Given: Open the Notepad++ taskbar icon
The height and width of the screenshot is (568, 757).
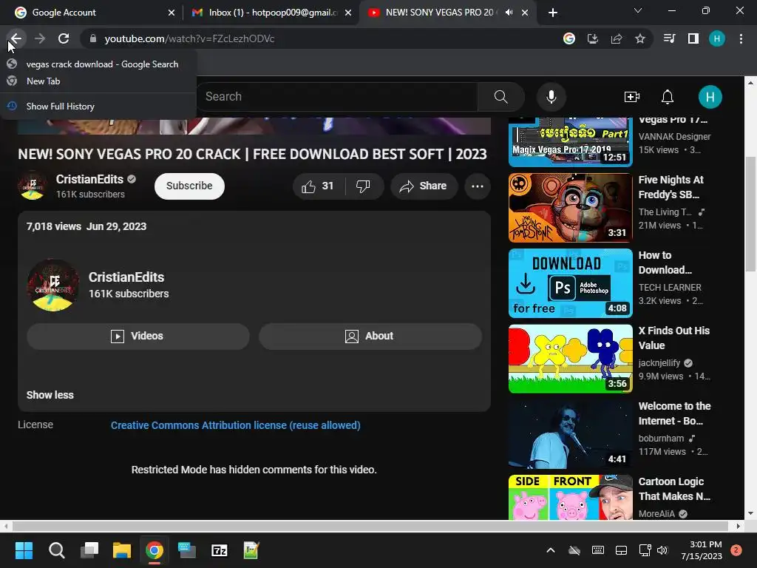Looking at the screenshot, I should [251, 550].
